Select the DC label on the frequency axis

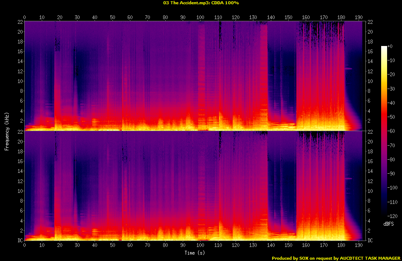[20, 240]
